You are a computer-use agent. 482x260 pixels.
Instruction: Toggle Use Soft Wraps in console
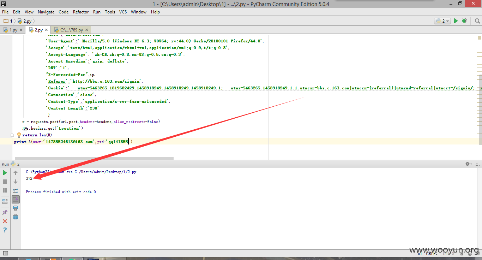16,190
